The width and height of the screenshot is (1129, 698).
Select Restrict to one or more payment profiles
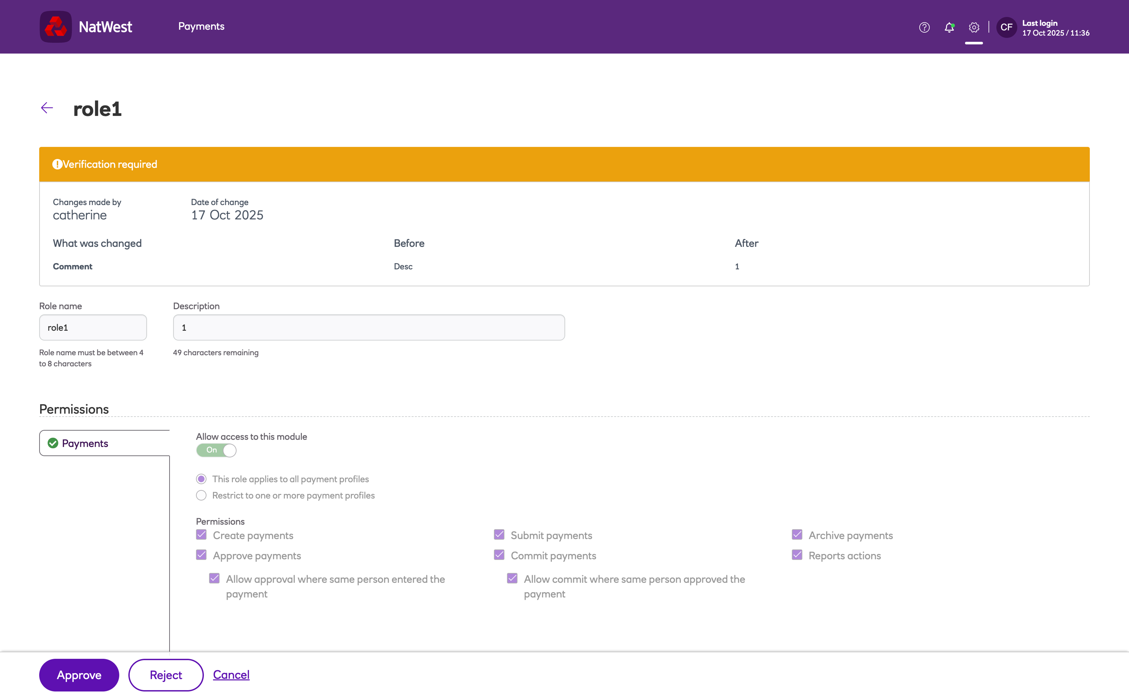(201, 495)
